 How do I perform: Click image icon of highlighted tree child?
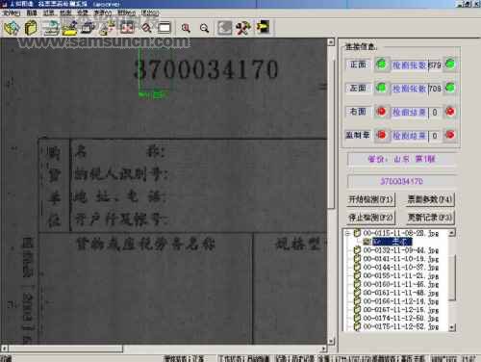coord(367,242)
